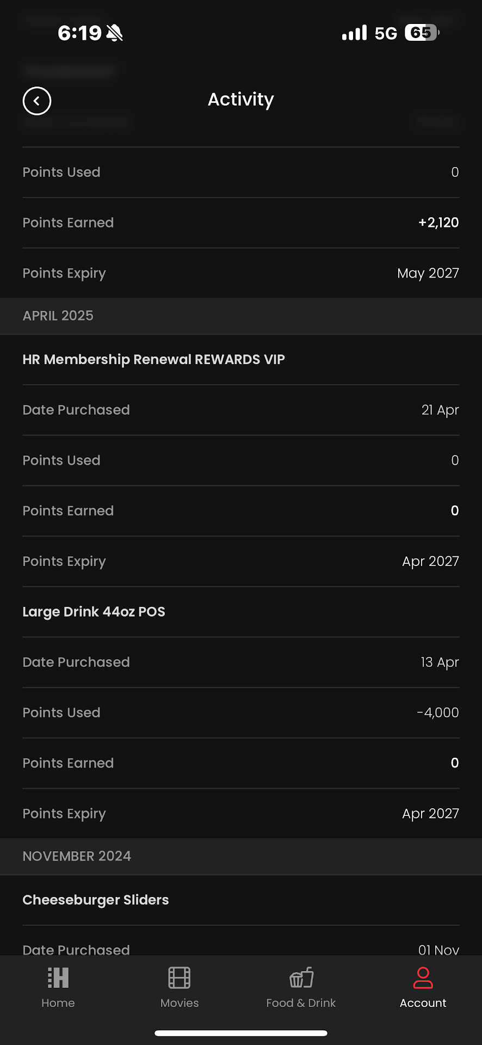This screenshot has height=1045, width=482.
Task: Tap the Account profile icon
Action: tap(423, 978)
